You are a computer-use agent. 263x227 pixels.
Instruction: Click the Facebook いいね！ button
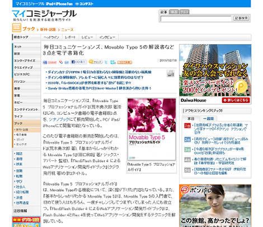[x=78, y=62]
